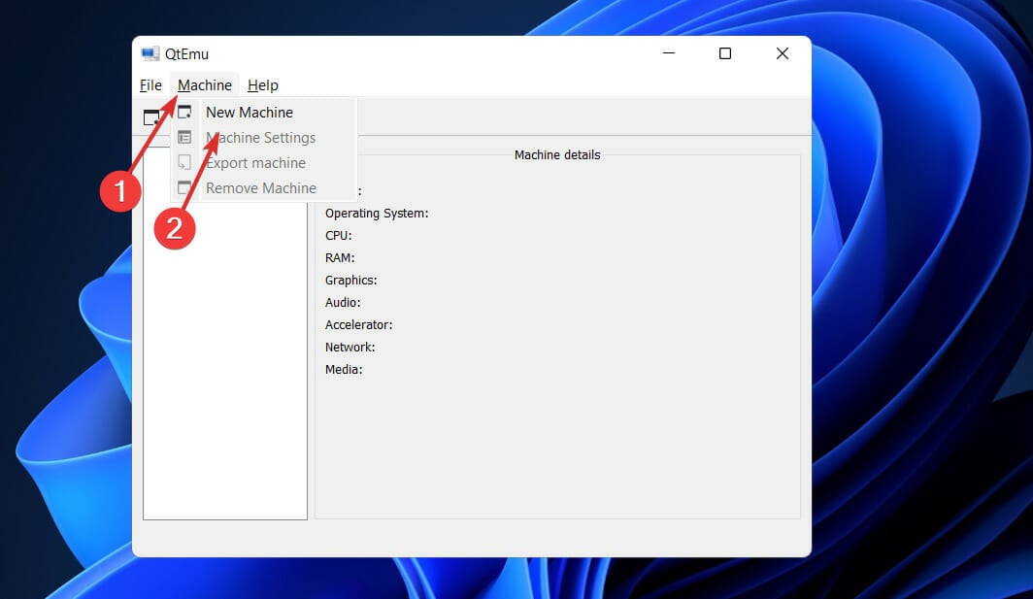
Task: Click the CPU field label
Action: tap(338, 236)
